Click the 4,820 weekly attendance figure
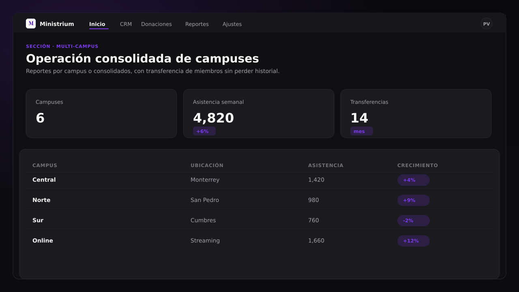The height and width of the screenshot is (292, 519). coord(213,118)
